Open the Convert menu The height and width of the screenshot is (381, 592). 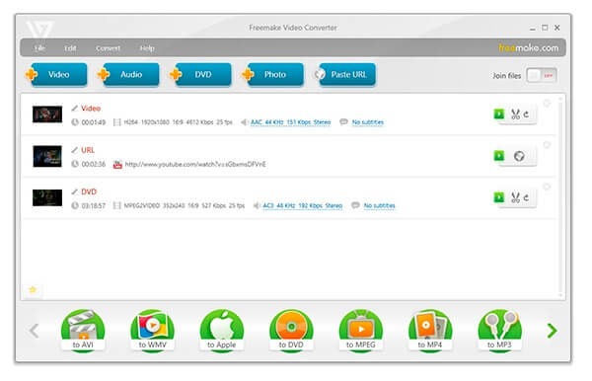click(108, 48)
